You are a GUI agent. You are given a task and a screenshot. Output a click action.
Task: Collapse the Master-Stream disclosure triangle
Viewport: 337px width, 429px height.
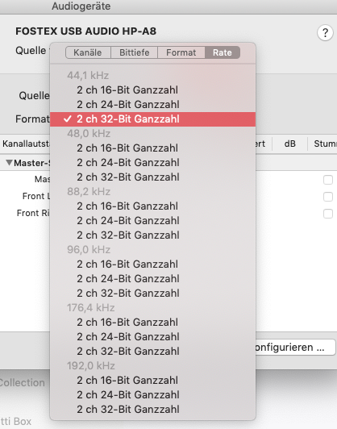(9, 163)
